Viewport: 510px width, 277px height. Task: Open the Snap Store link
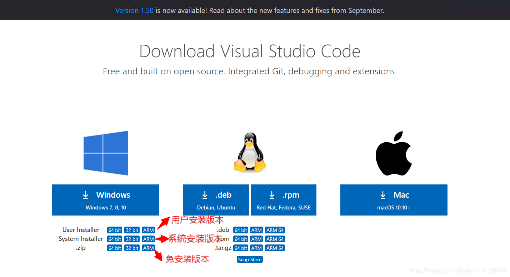[x=250, y=259]
